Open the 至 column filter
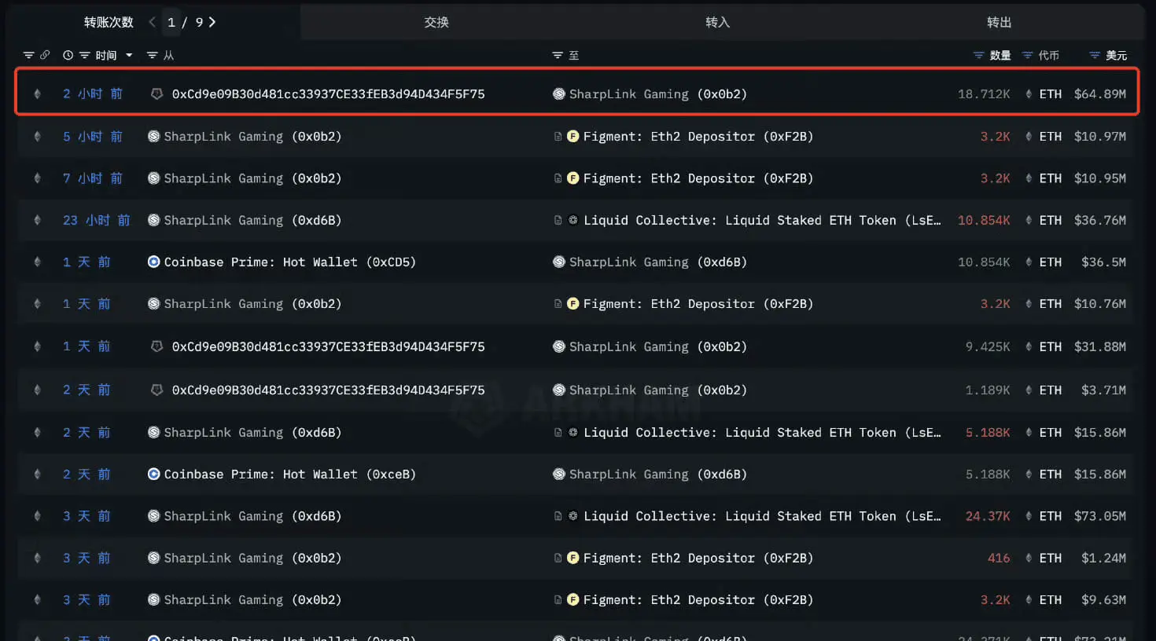The image size is (1156, 641). [x=558, y=55]
